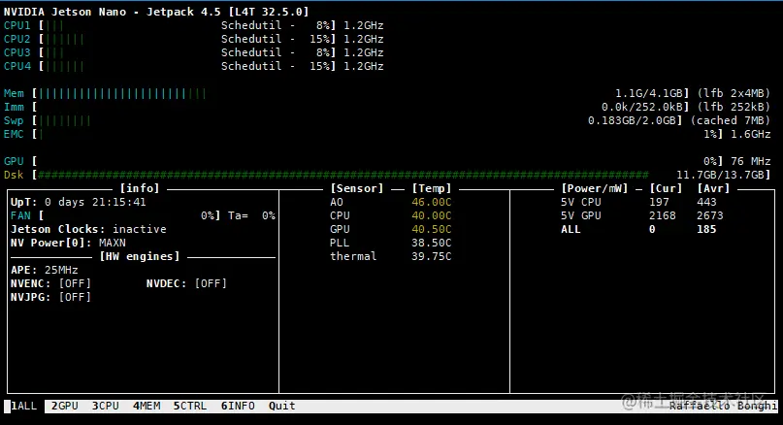
Task: Click the NV Power MAXN line
Action: point(68,243)
